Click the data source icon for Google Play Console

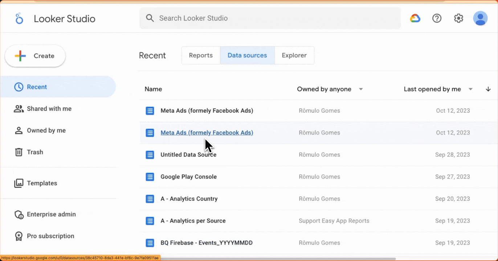[x=150, y=177]
